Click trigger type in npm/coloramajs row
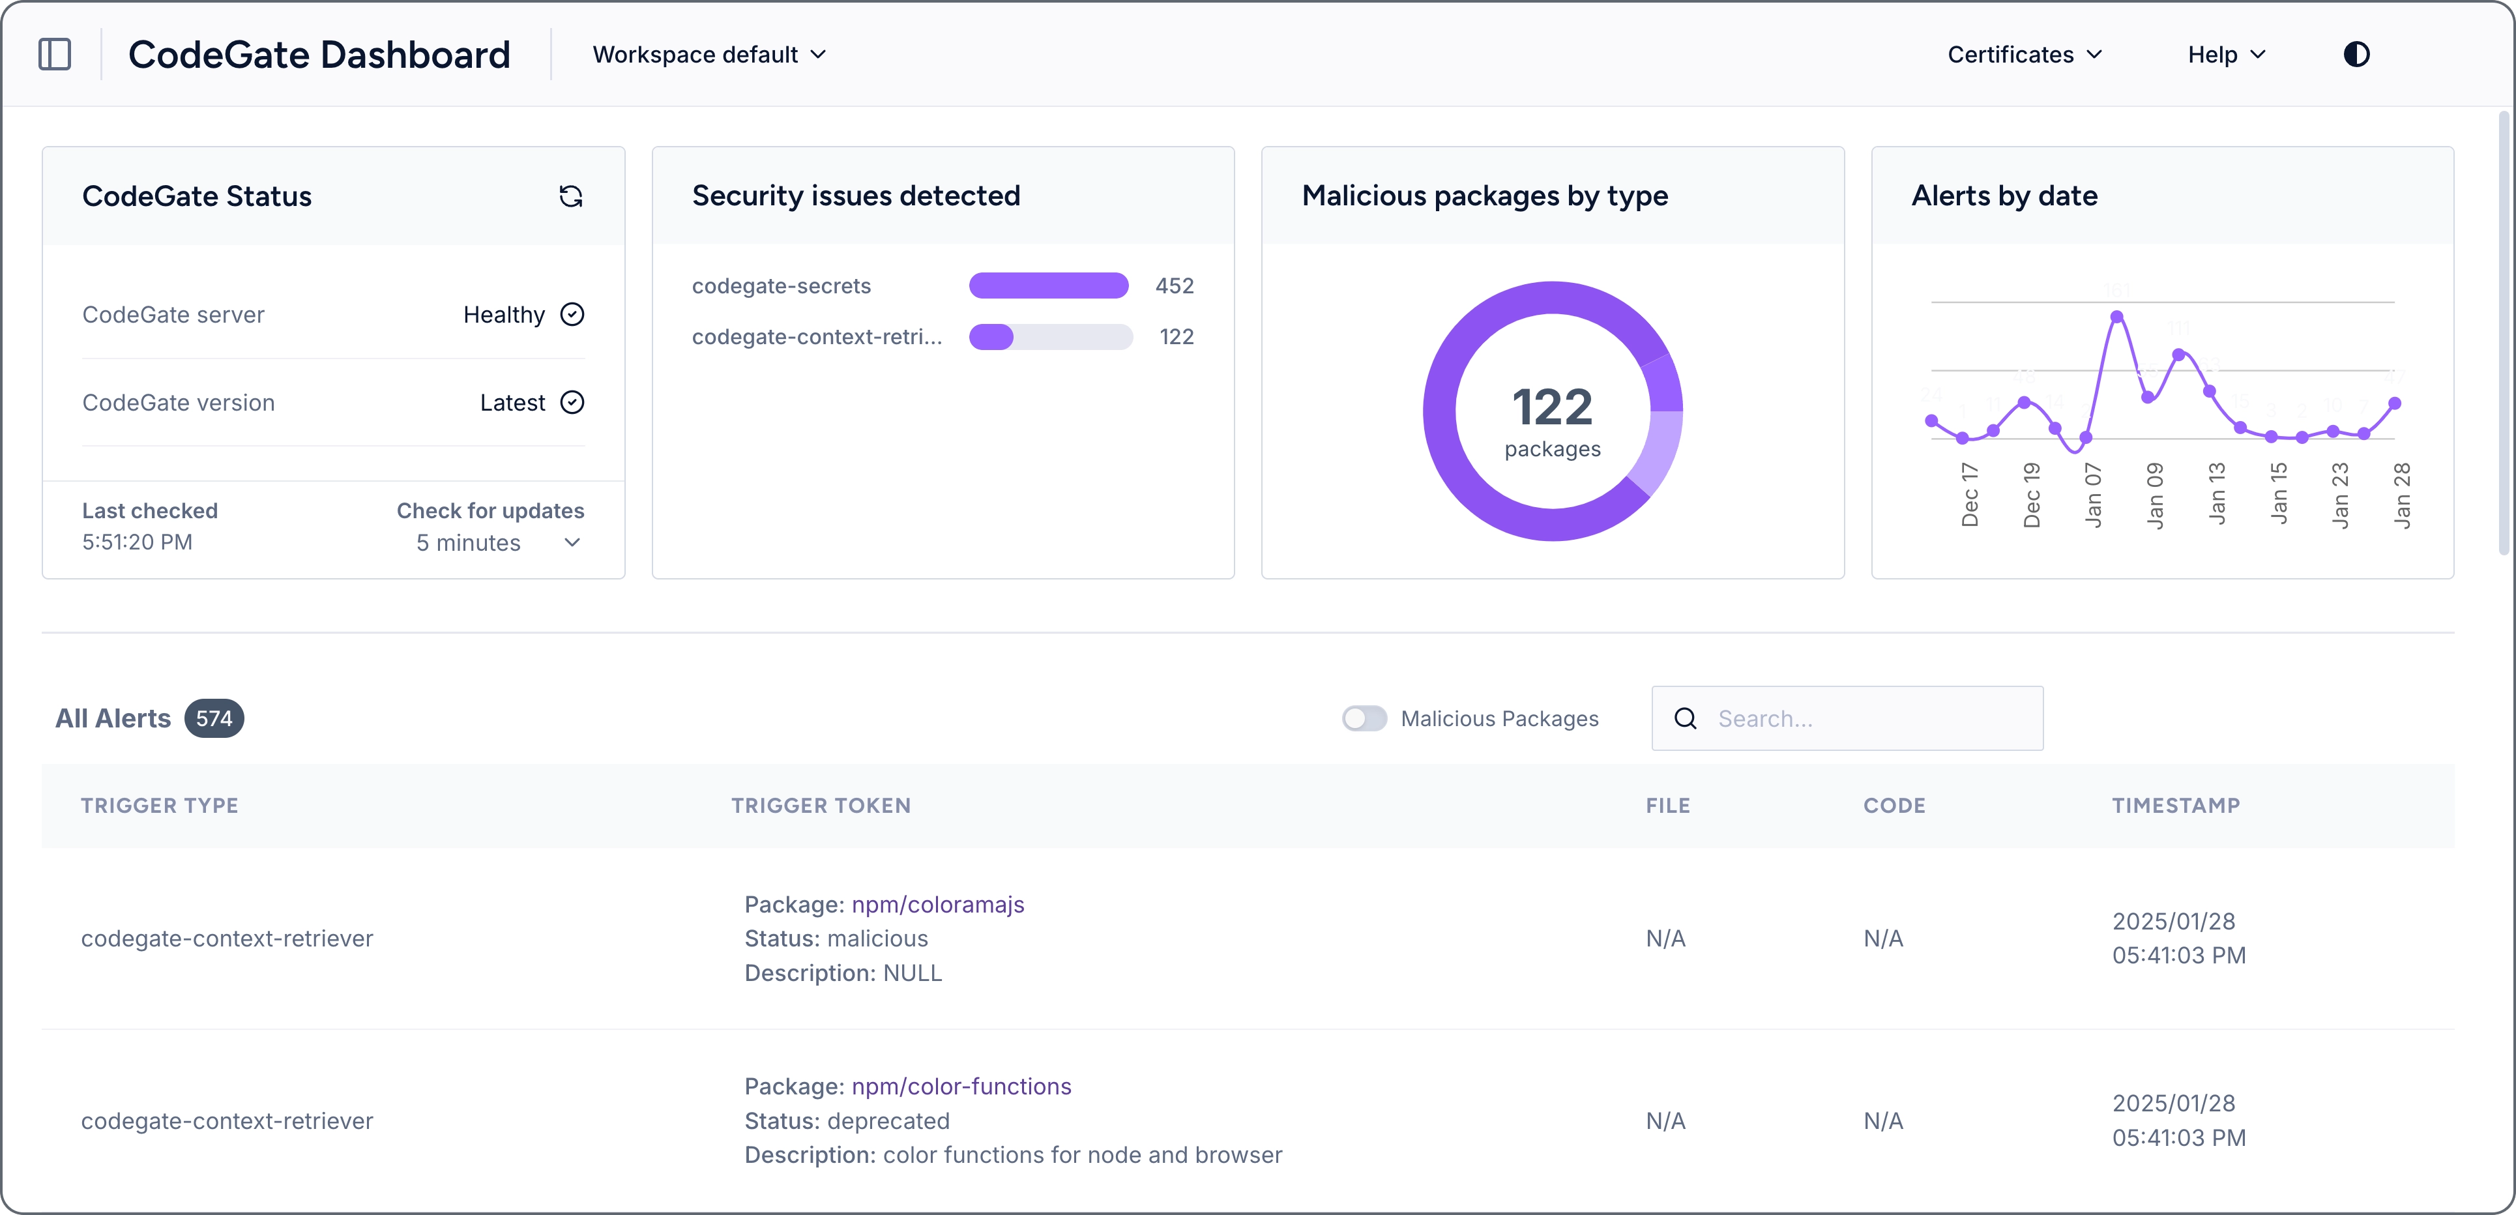This screenshot has height=1215, width=2516. [x=227, y=939]
